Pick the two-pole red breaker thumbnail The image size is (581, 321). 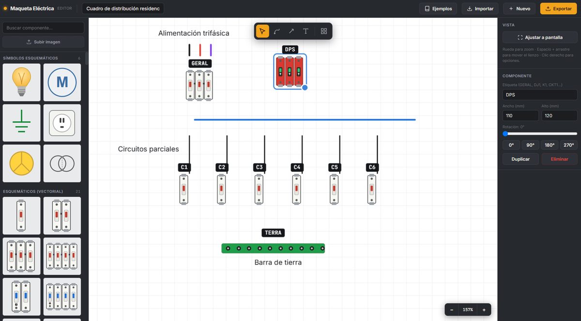point(62,215)
